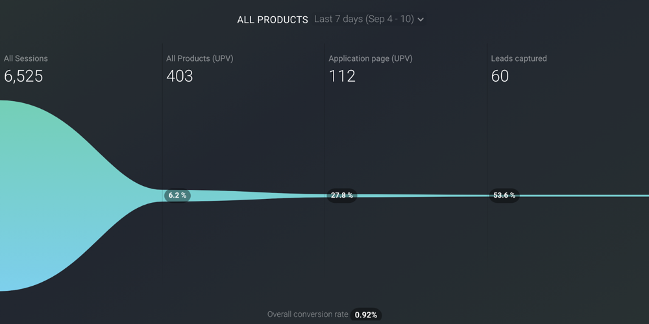649x324 pixels.
Task: Click the ALL PRODUCTS title
Action: 273,20
